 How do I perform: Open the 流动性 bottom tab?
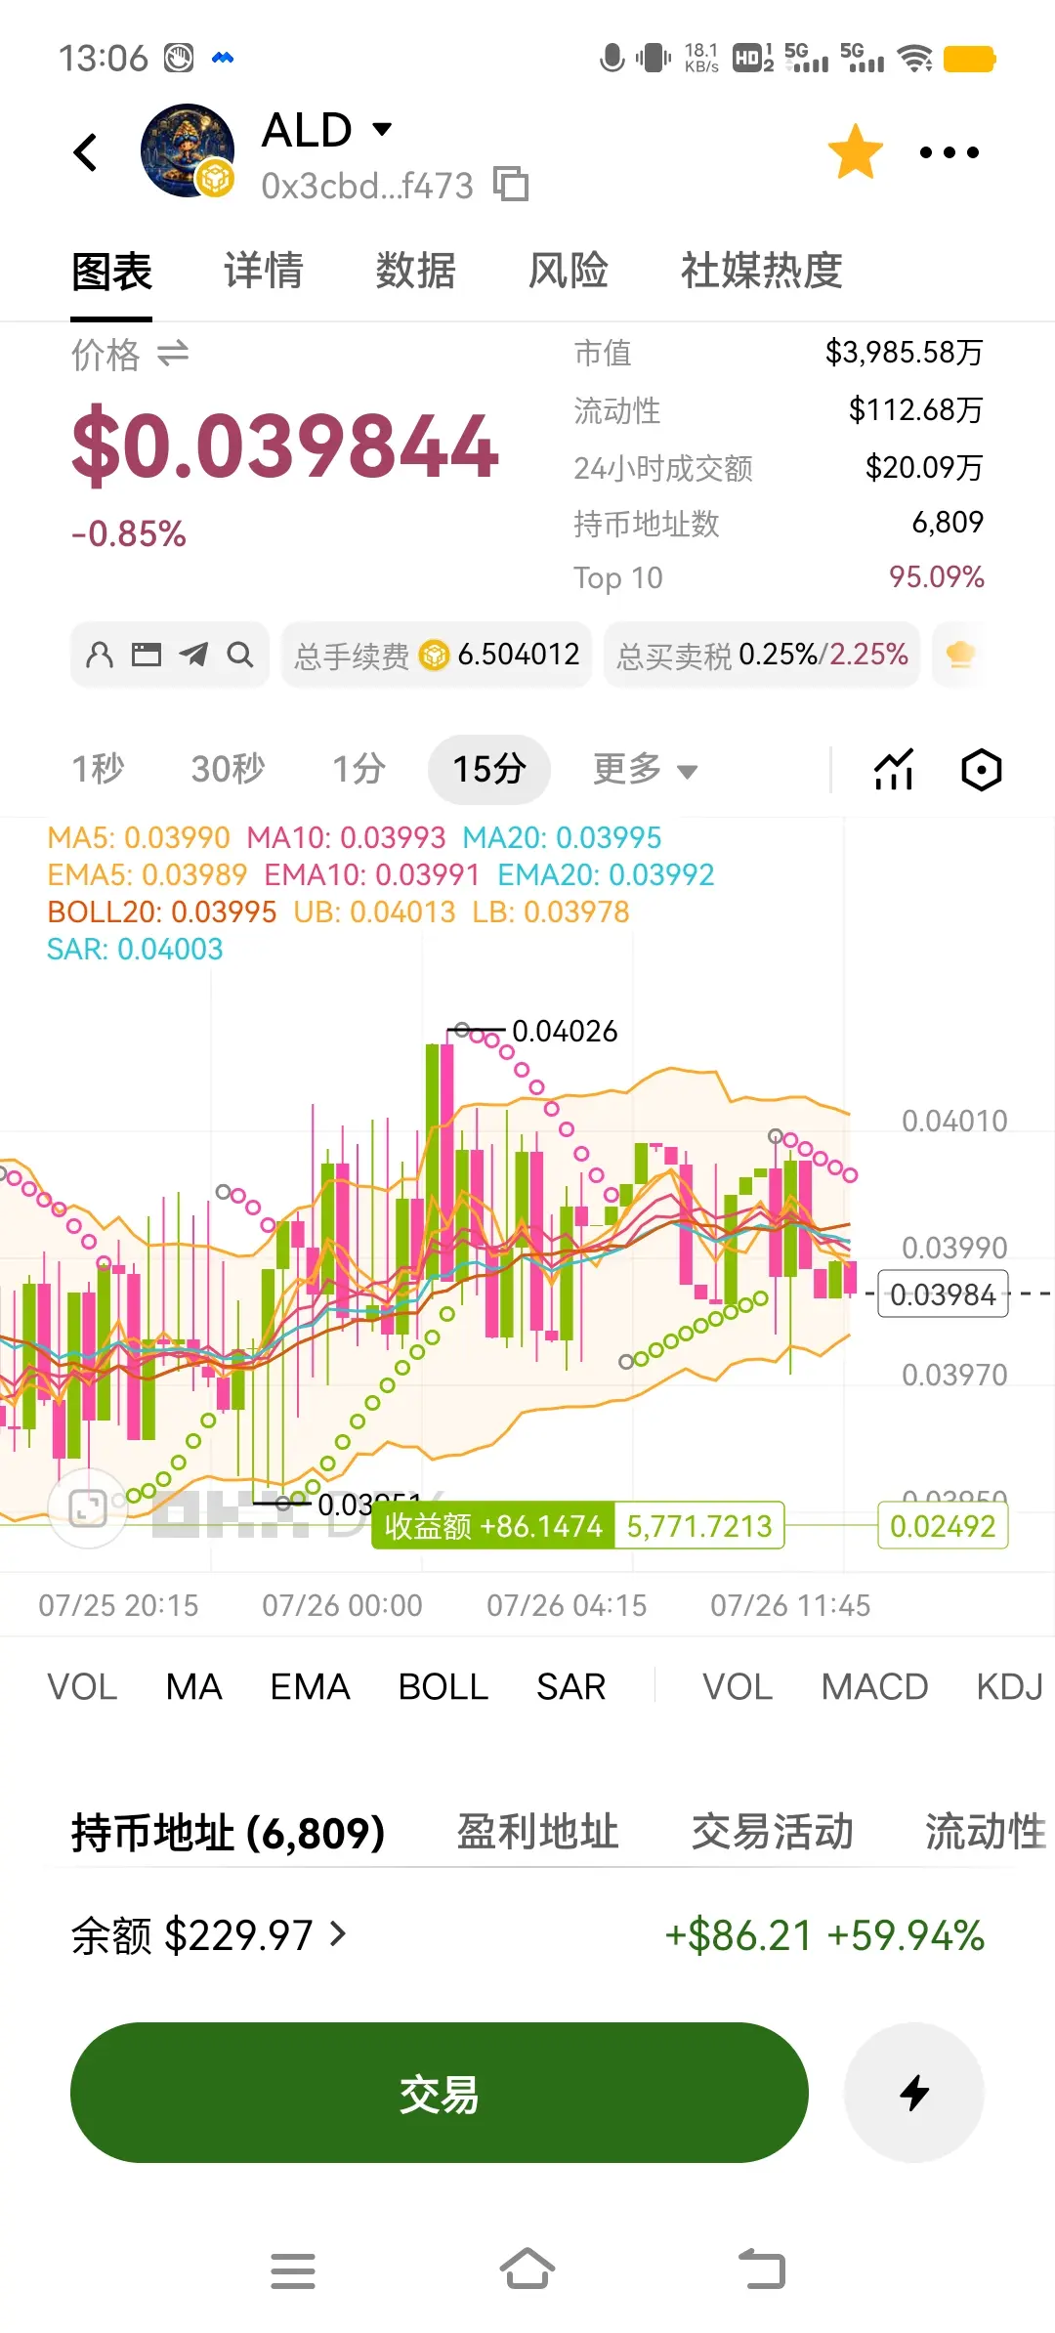(x=987, y=1832)
